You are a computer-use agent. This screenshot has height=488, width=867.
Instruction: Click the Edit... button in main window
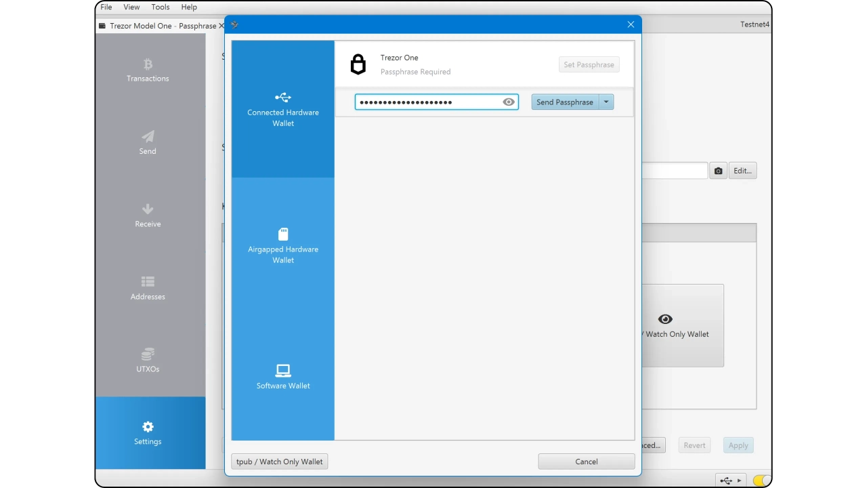(x=742, y=171)
